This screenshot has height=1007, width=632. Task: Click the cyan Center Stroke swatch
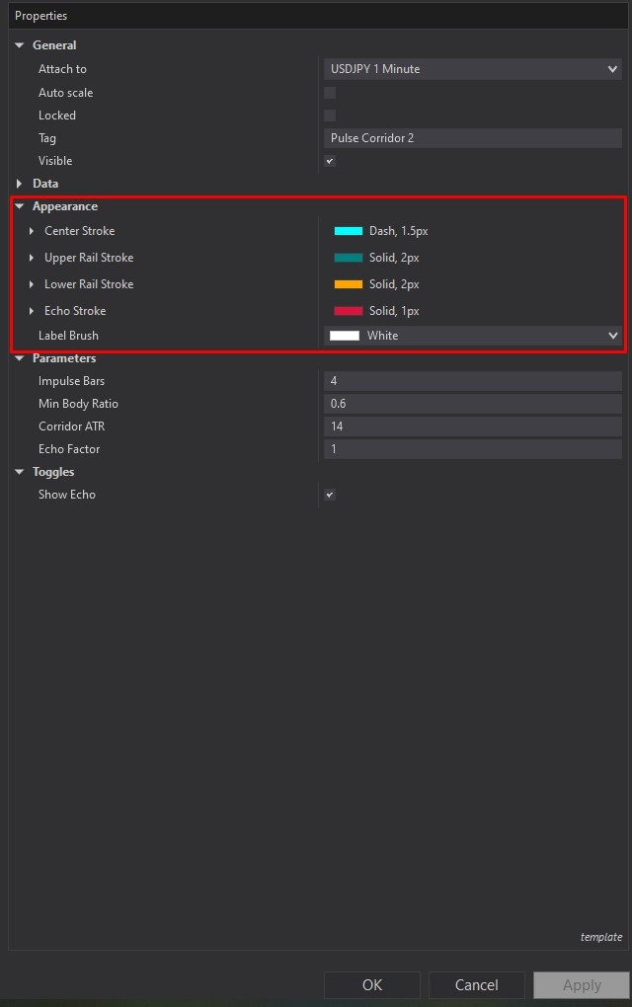[349, 231]
